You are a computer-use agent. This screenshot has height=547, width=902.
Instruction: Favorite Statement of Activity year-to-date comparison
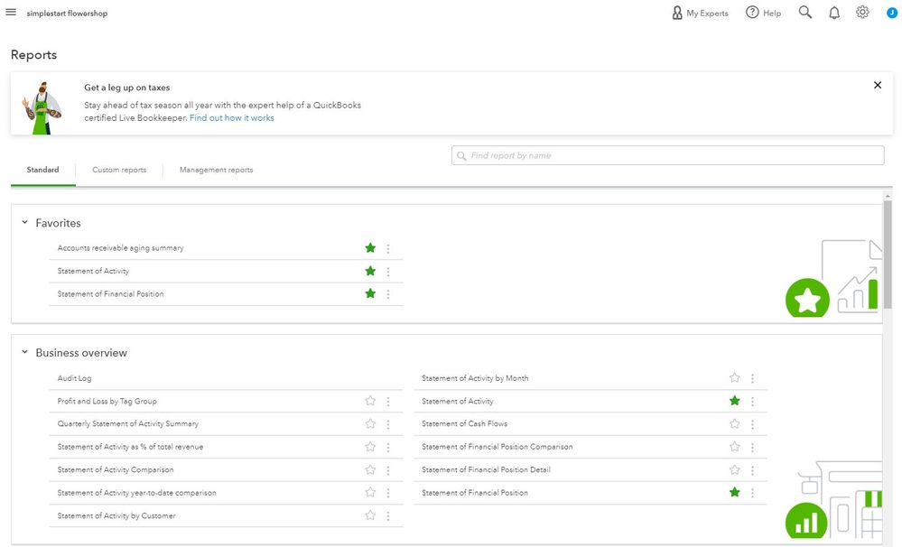pos(370,492)
